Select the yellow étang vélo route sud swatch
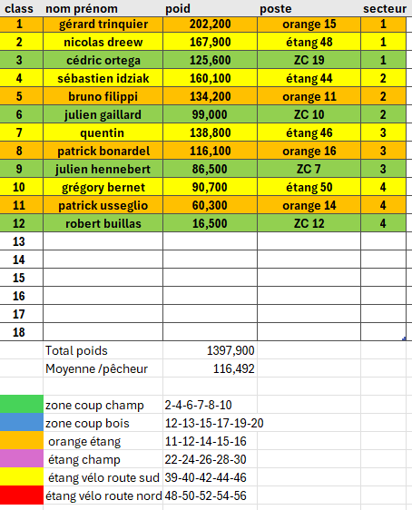 point(22,477)
